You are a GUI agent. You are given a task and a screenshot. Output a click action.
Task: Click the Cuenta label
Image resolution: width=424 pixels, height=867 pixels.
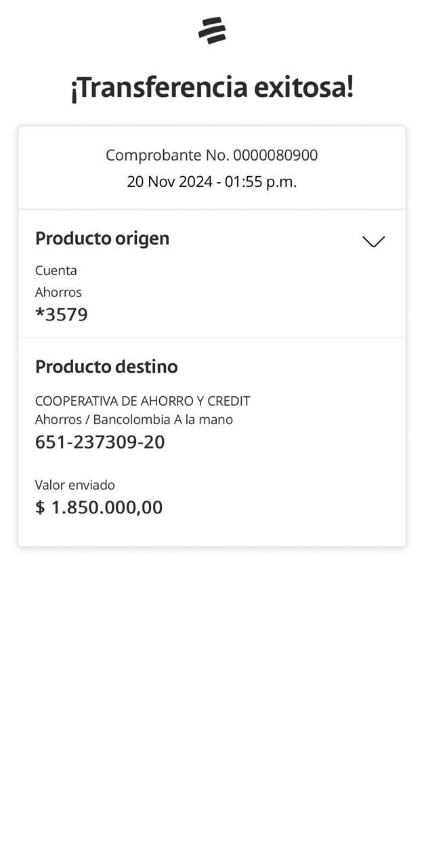coord(56,270)
